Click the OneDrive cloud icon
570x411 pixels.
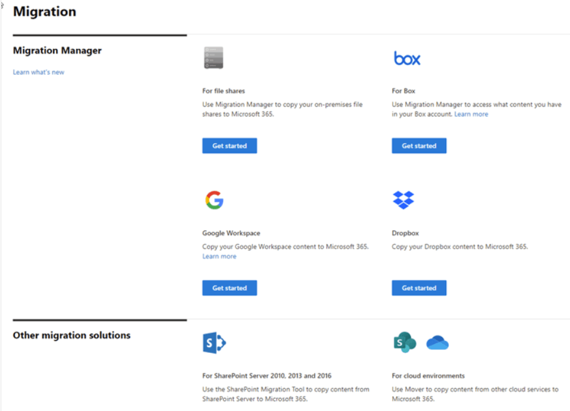[437, 343]
